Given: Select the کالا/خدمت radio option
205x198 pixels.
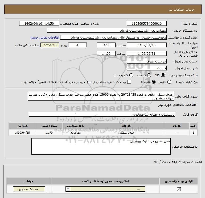Looking at the screenshot, I should 131,75.
